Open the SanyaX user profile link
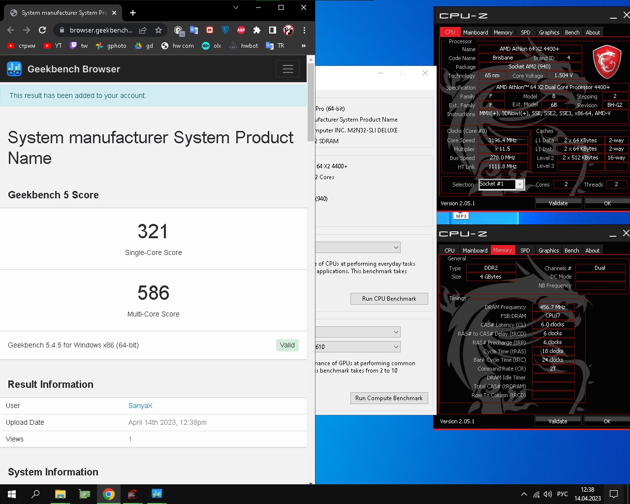This screenshot has width=630, height=504. pos(140,406)
